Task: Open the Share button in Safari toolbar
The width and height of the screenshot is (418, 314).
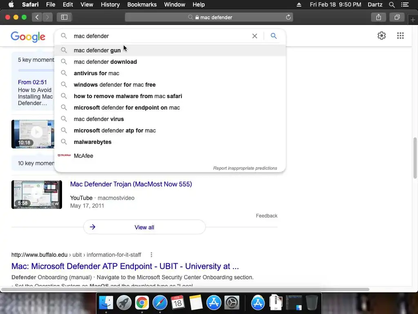Action: click(378, 17)
